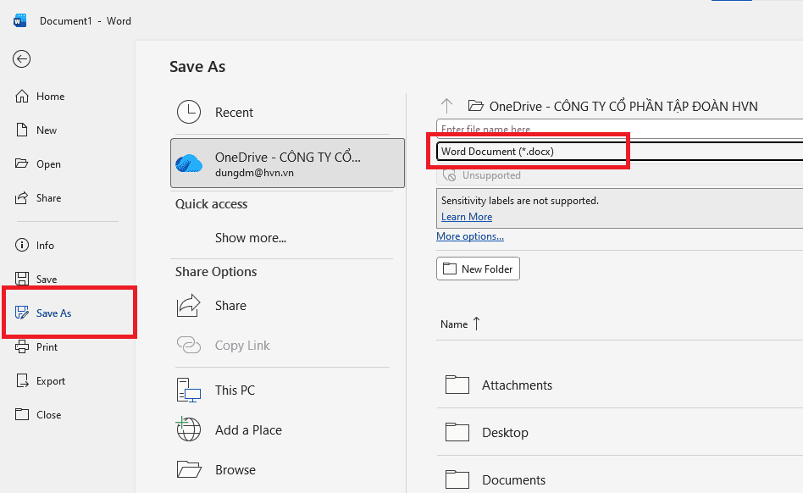The image size is (803, 493).
Task: Select the OneDrive cloud location
Action: point(287,163)
